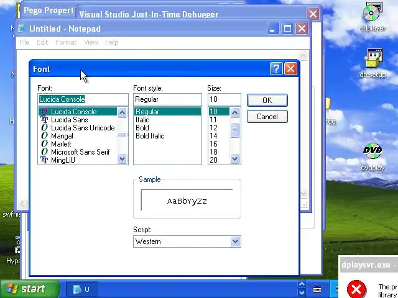This screenshot has width=398, height=298.
Task: Click the Untitled Notepad taskbar button
Action: coord(81,289)
